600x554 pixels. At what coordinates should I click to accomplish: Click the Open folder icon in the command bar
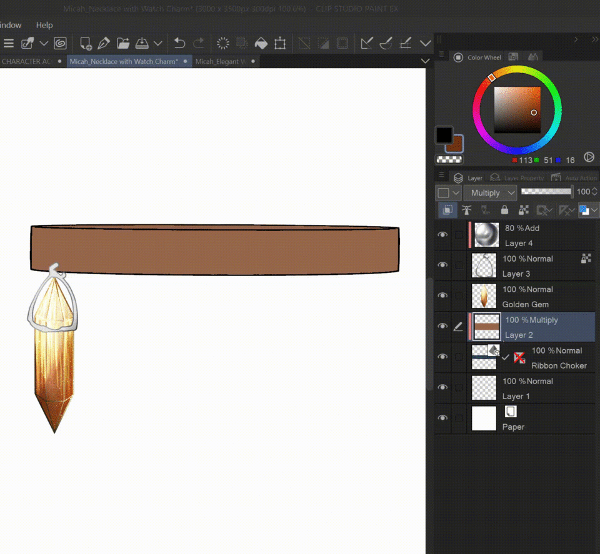(123, 43)
